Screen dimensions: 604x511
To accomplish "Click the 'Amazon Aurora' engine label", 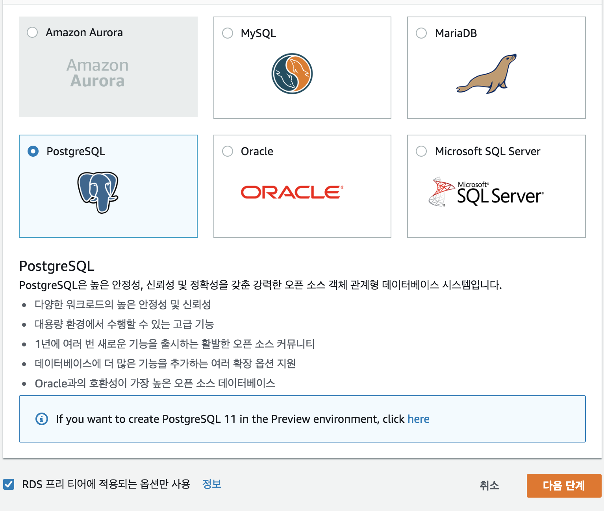I will click(84, 32).
